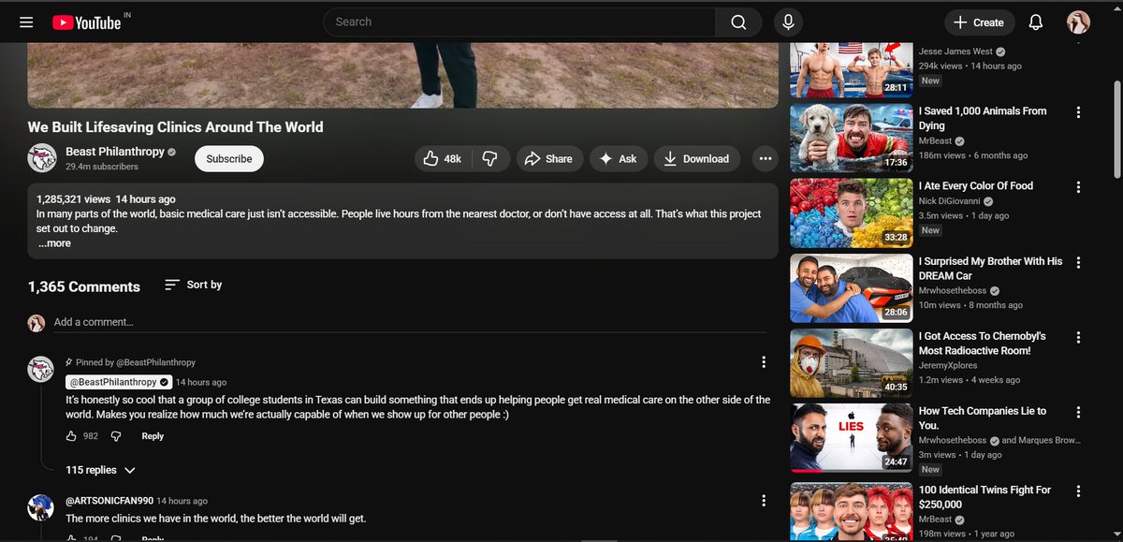Click video title We Built Lifesaving Clinics

pyautogui.click(x=175, y=126)
